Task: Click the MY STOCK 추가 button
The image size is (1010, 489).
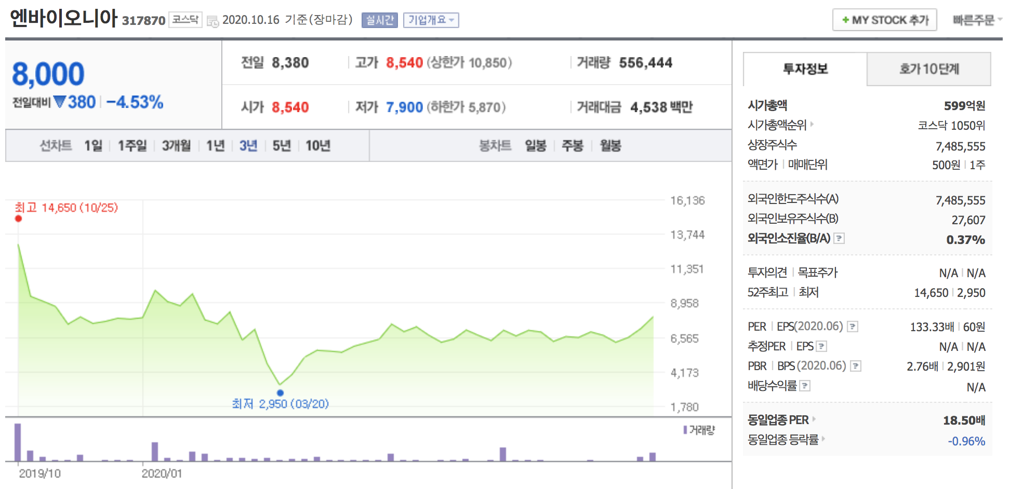Action: (884, 20)
